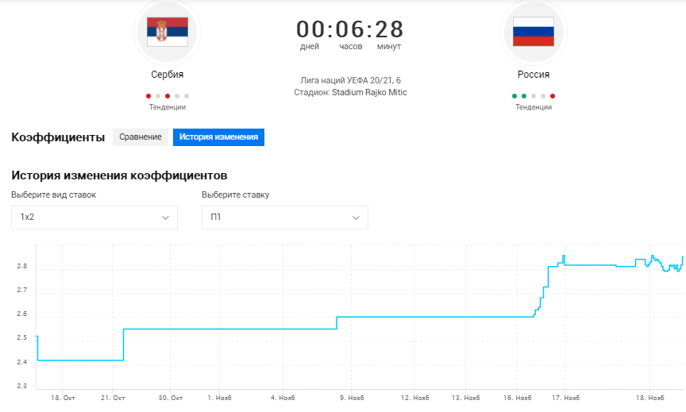Click the countdown timer 00:06:28
The image size is (686, 412).
[350, 29]
